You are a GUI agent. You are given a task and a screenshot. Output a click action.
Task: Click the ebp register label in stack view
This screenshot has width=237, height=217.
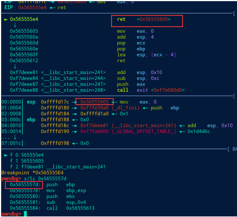coord(31,120)
